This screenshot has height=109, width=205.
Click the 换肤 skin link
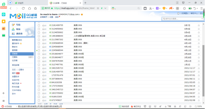(x=57, y=17)
